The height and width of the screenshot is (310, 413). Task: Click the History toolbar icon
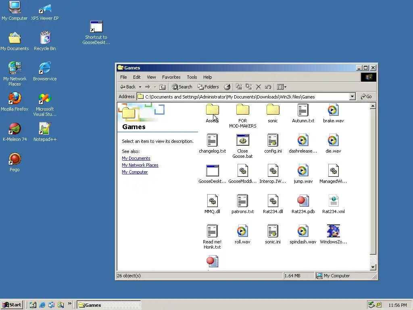coord(227,87)
